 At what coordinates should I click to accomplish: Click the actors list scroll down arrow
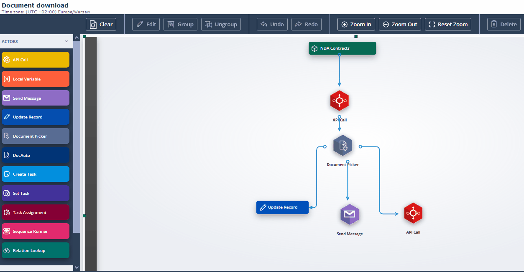pos(77,267)
